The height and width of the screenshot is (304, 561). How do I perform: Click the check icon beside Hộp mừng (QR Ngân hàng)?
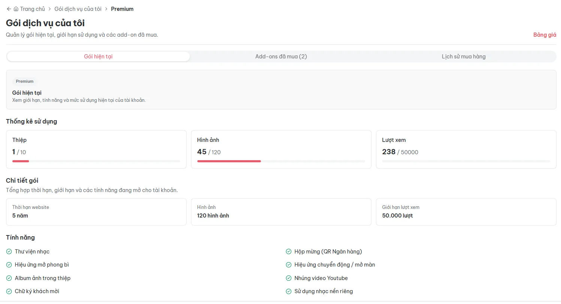(x=289, y=252)
